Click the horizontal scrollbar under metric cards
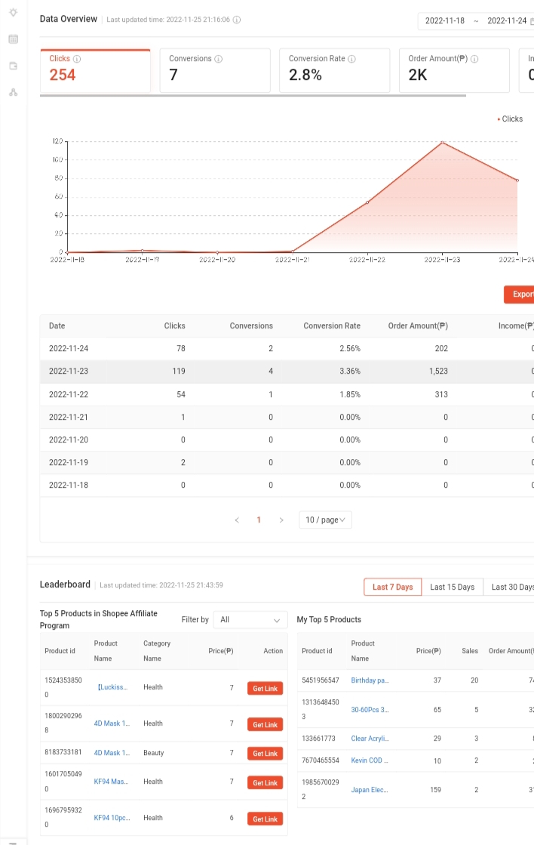The image size is (534, 845). [x=253, y=95]
